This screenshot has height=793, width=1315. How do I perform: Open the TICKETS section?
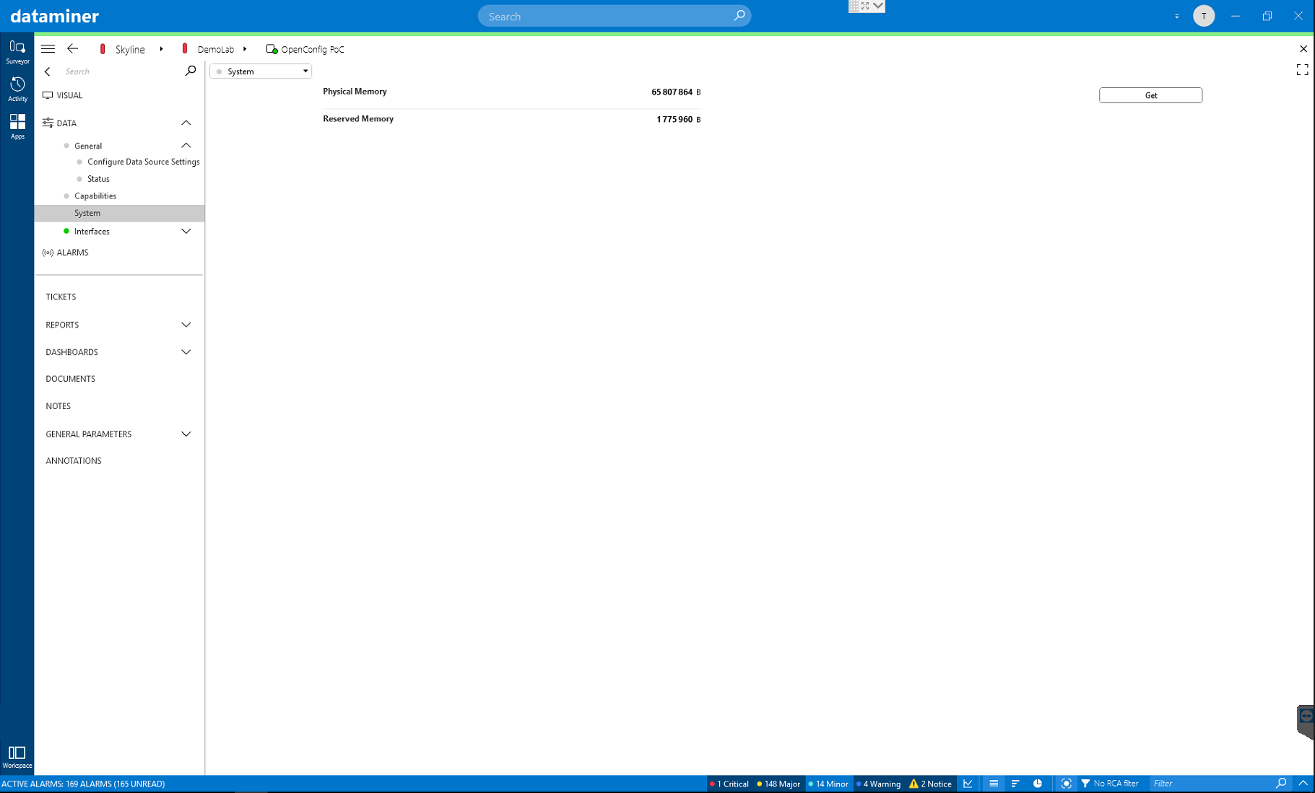[61, 297]
